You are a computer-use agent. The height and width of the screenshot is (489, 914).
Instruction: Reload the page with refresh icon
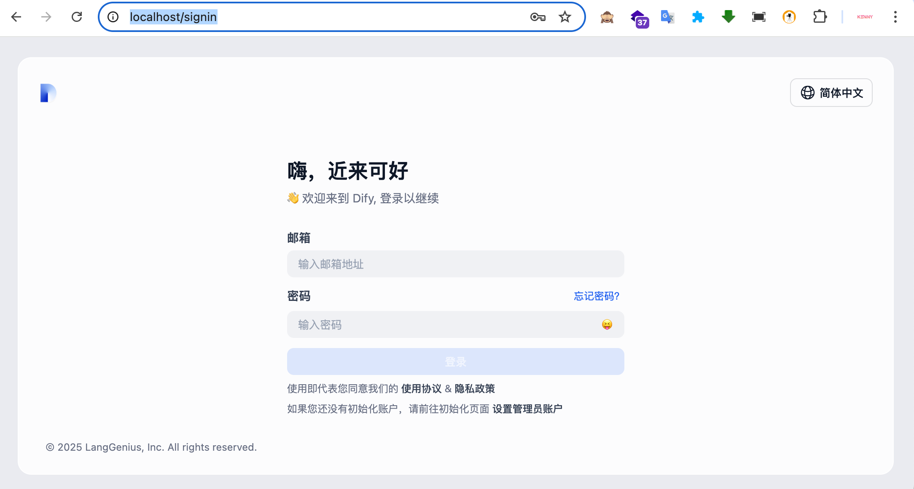(77, 17)
